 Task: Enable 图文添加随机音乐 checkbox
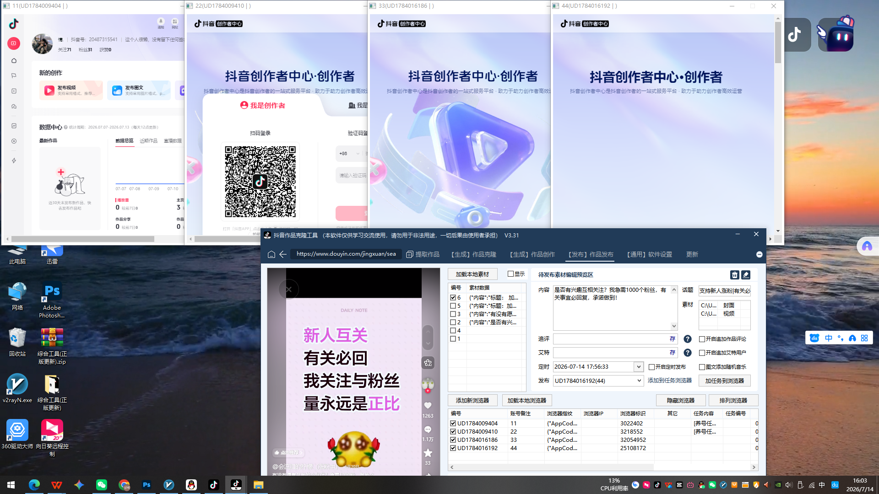click(702, 367)
